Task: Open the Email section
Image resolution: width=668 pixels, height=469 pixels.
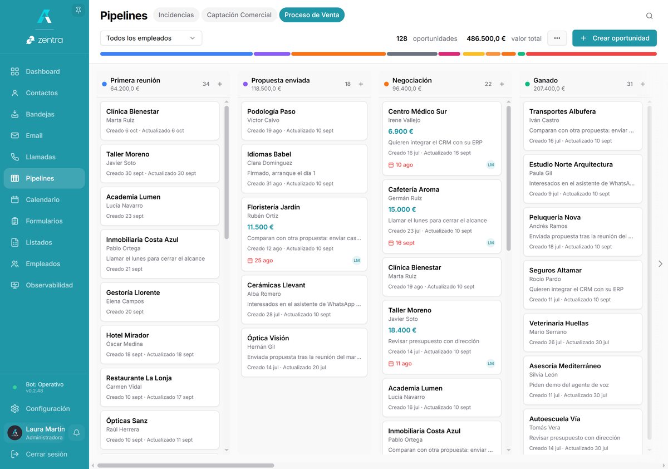Action: (x=45, y=135)
